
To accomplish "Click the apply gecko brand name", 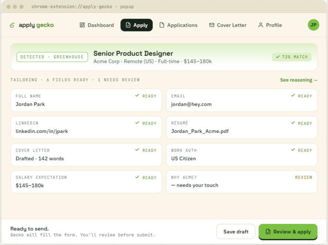I will [x=36, y=25].
